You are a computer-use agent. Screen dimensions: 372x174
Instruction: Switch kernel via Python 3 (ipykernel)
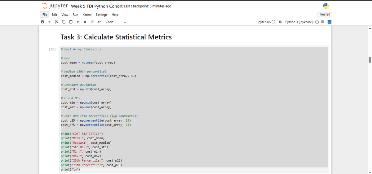(299, 22)
